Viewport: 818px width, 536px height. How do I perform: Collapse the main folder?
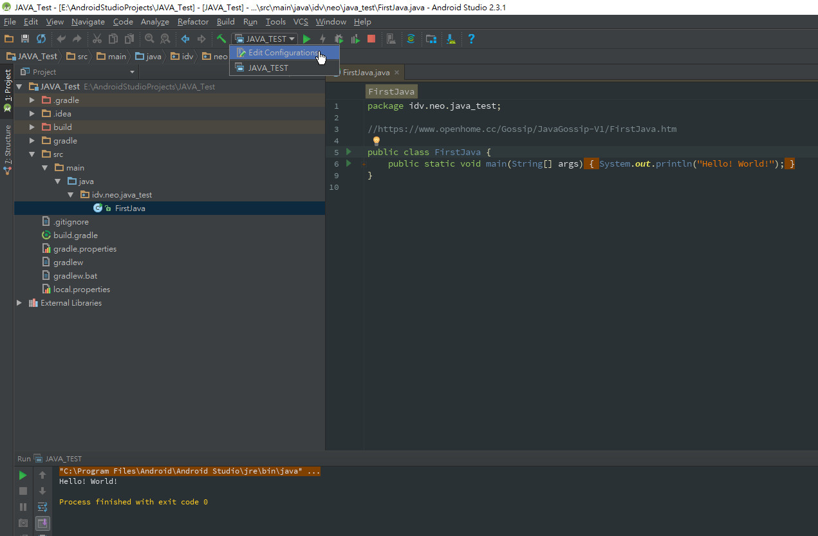tap(45, 168)
